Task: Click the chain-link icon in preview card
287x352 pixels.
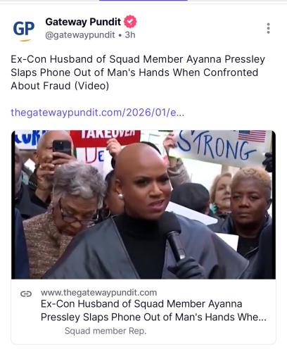Action: [26, 294]
